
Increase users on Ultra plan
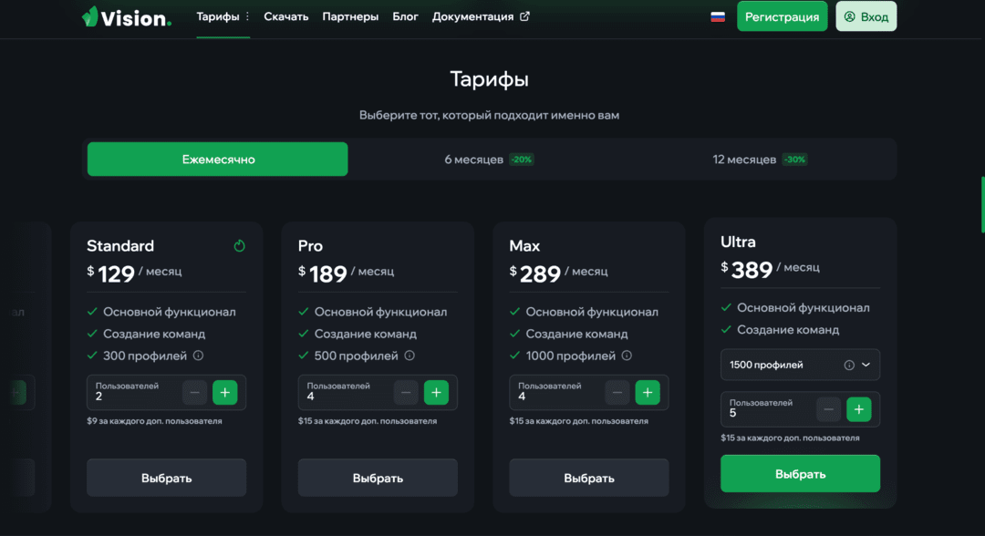(859, 409)
